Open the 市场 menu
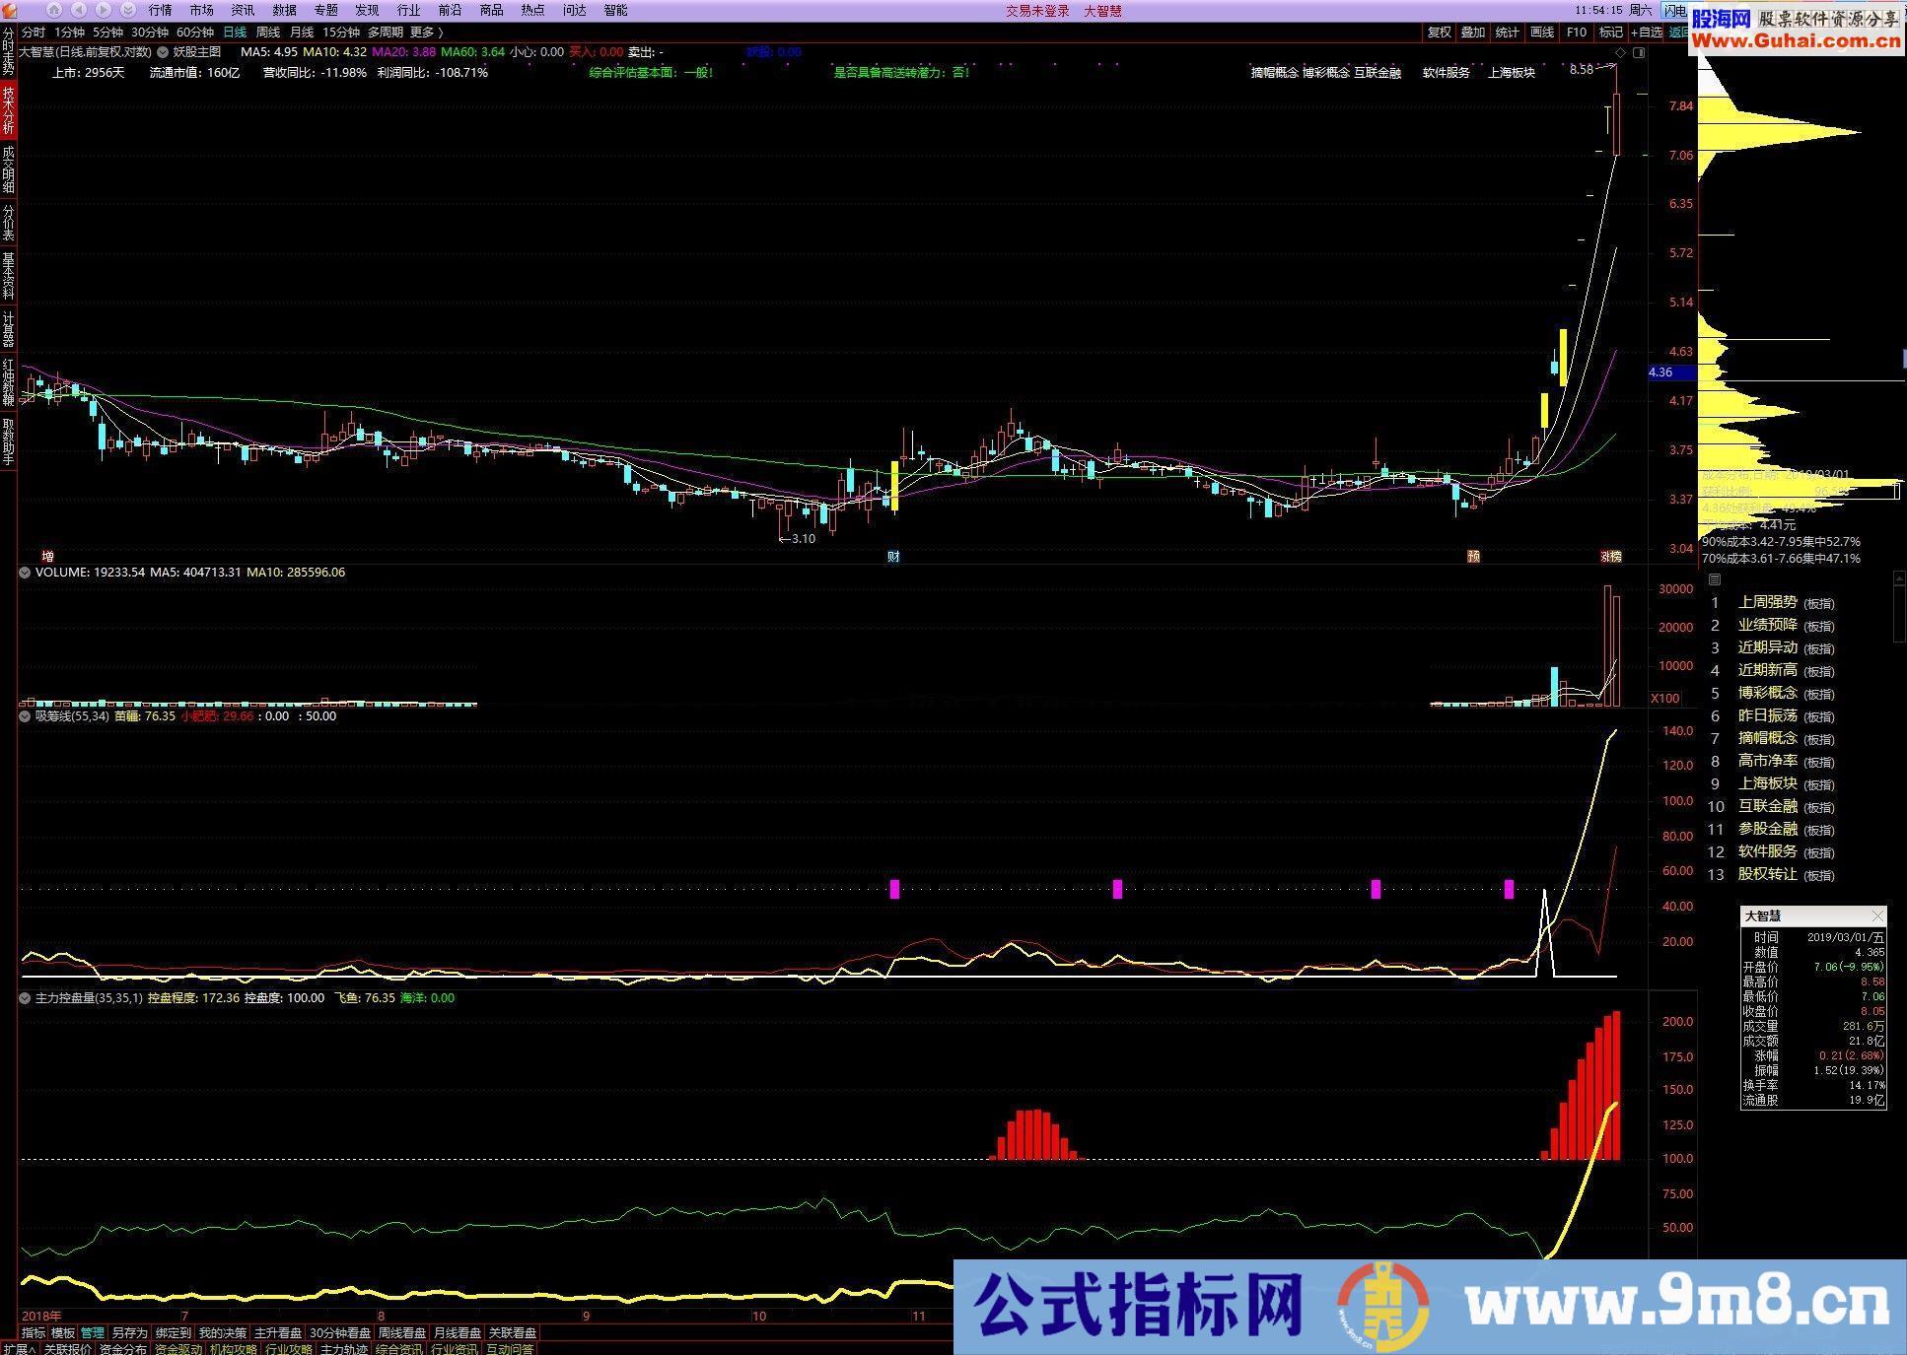1907x1355 pixels. (201, 10)
